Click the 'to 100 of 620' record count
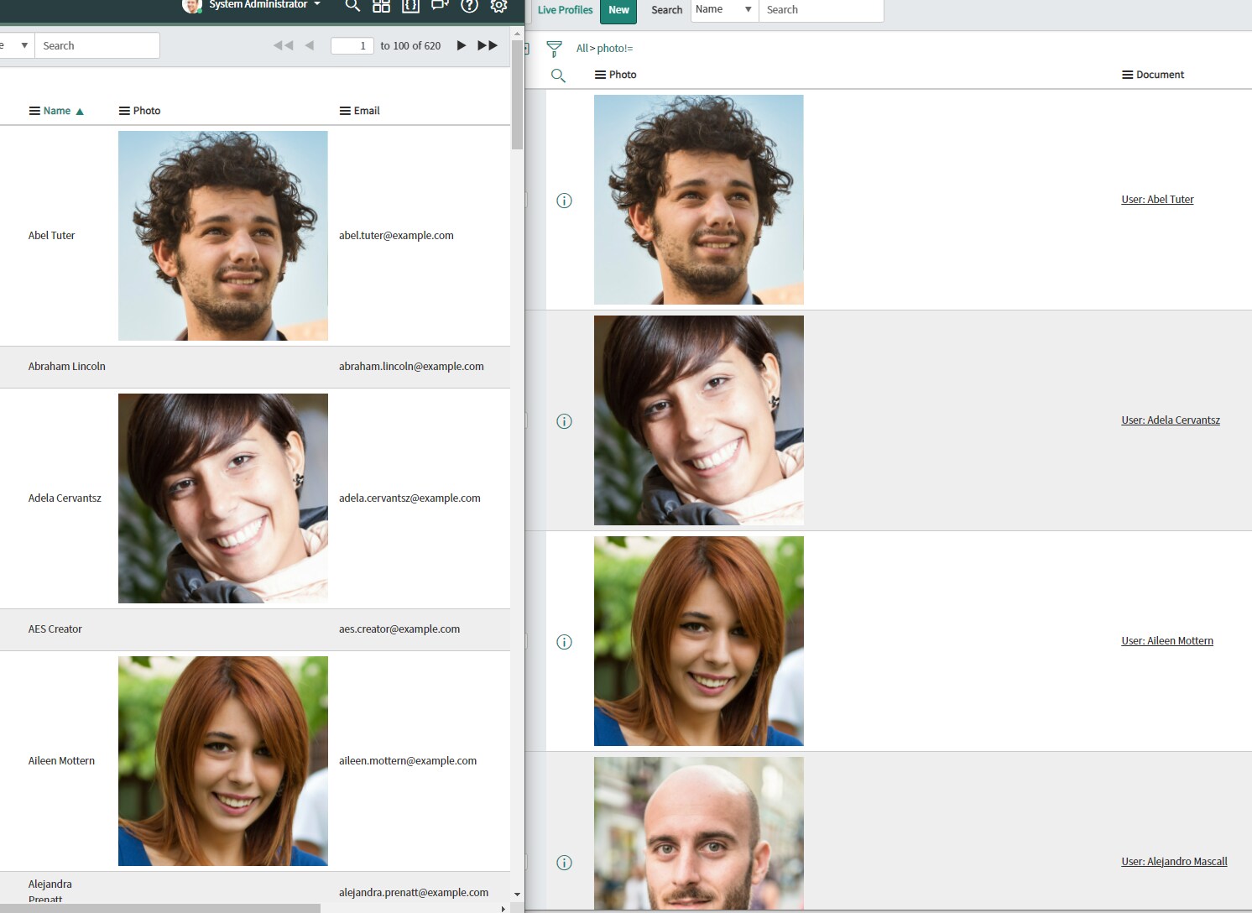The width and height of the screenshot is (1252, 913). 410,46
